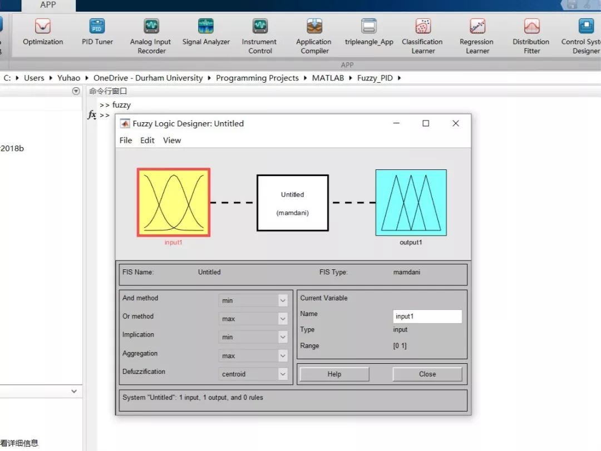601x451 pixels.
Task: Navigate to the MATLAB folder in path
Action: point(328,78)
